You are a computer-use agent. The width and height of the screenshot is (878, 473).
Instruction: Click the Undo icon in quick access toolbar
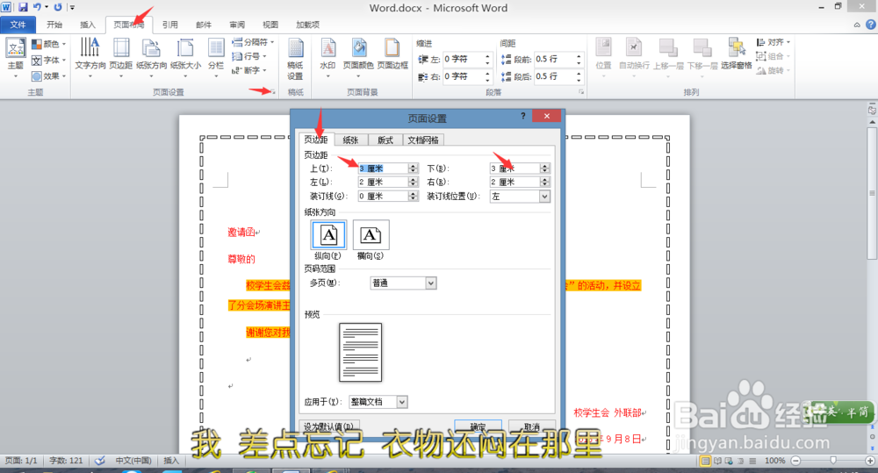pyautogui.click(x=38, y=7)
